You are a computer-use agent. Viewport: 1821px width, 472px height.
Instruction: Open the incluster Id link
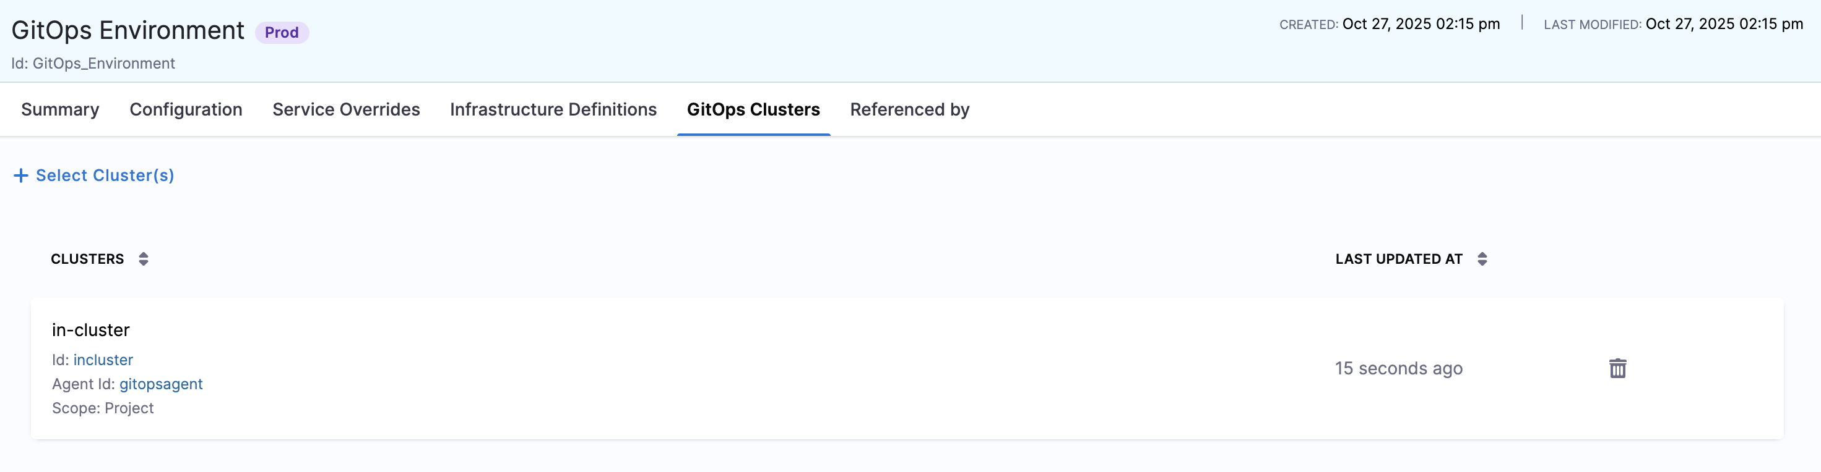[x=103, y=360]
